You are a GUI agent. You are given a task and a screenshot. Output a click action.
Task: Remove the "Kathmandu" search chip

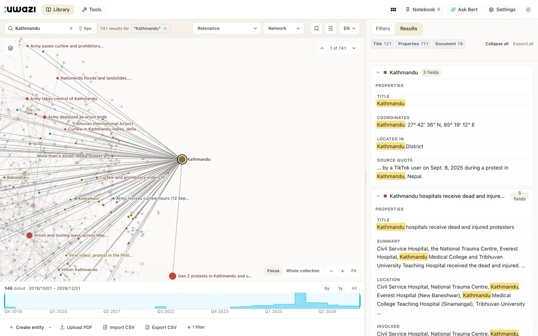coord(165,28)
